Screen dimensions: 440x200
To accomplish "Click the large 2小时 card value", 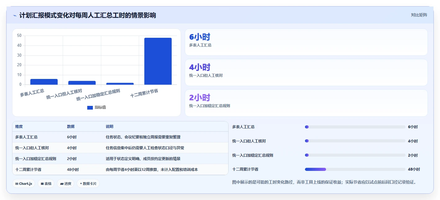I will 200,98.
